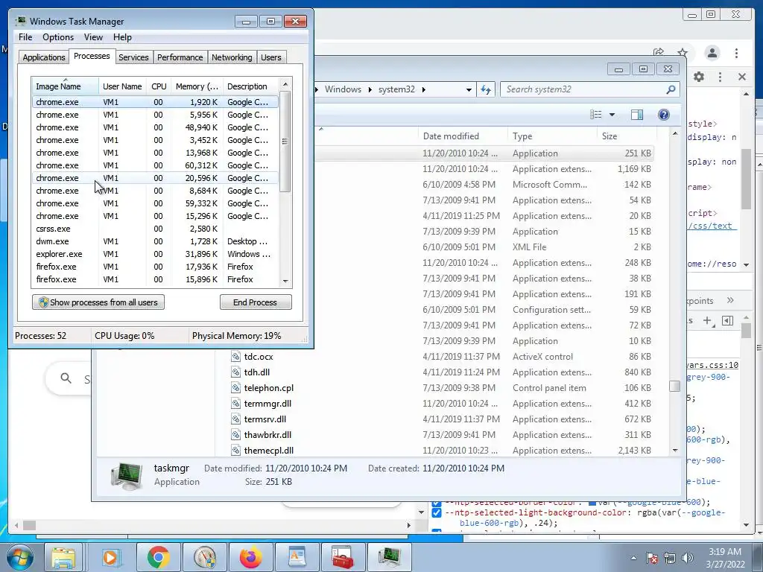Sort processes by CPU column

click(x=159, y=86)
